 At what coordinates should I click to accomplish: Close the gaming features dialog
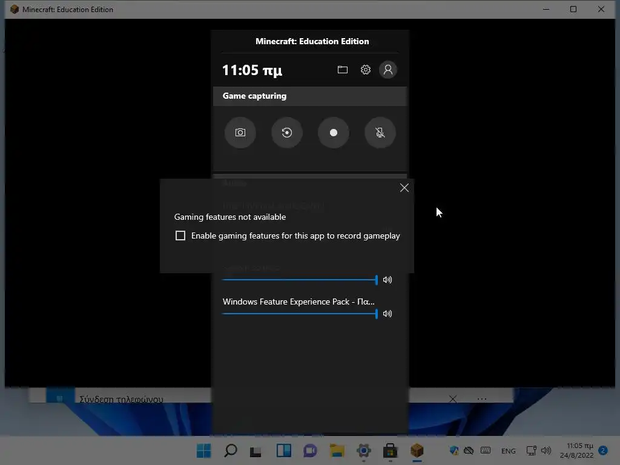point(404,188)
